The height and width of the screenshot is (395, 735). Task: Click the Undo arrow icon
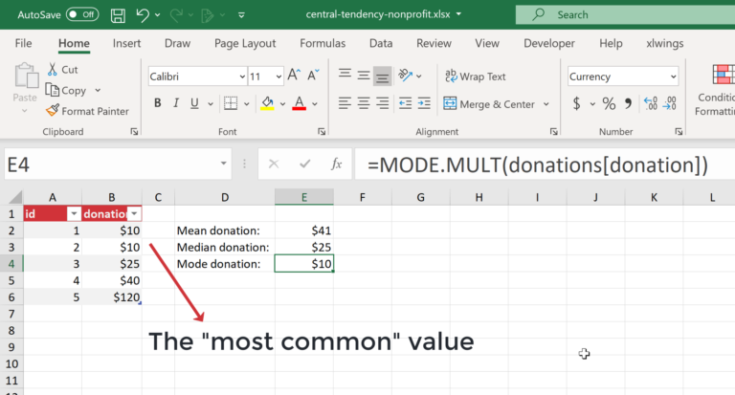[x=143, y=14]
